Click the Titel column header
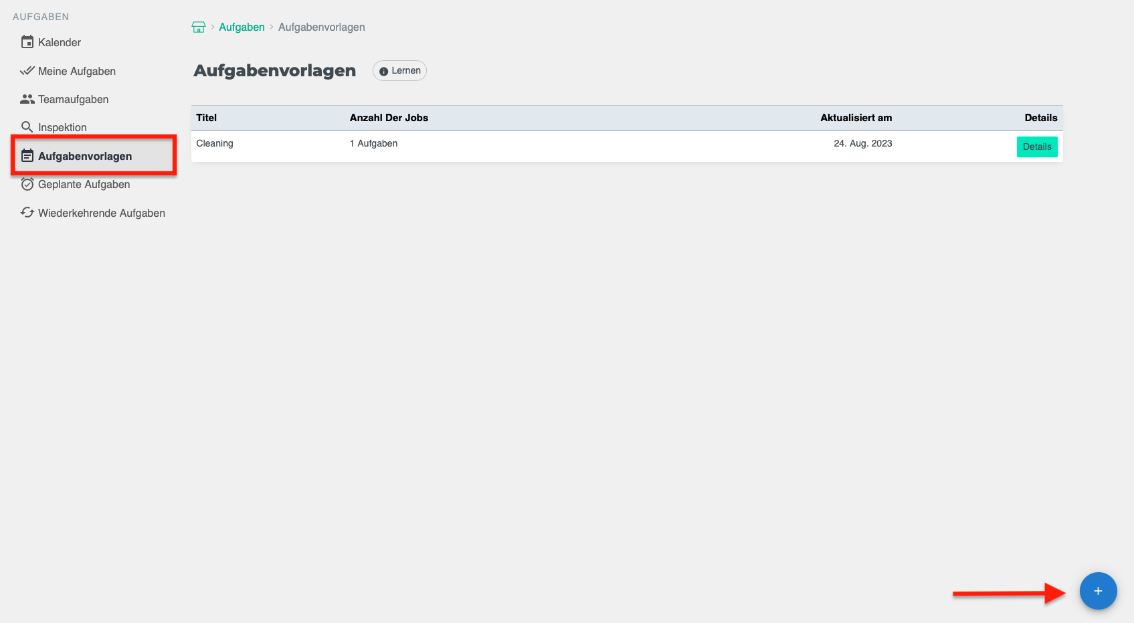 (x=206, y=117)
